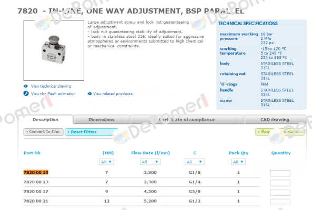
Task: Select part number 7820 00 13
Action: (x=36, y=182)
